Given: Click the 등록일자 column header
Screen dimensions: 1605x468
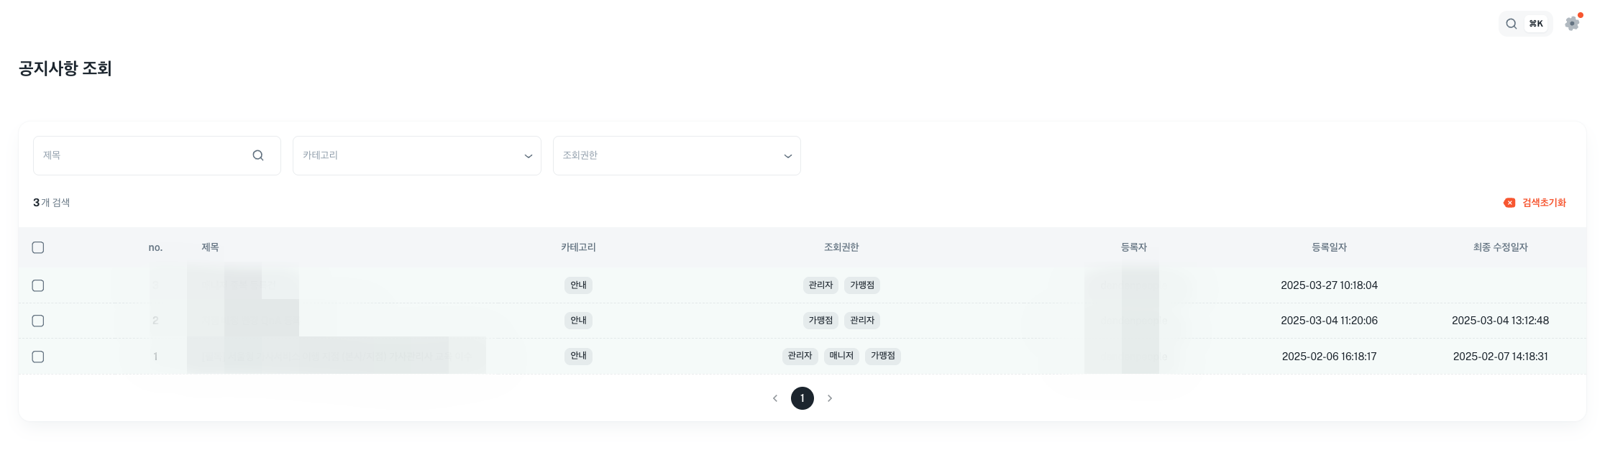Looking at the screenshot, I should 1329,247.
